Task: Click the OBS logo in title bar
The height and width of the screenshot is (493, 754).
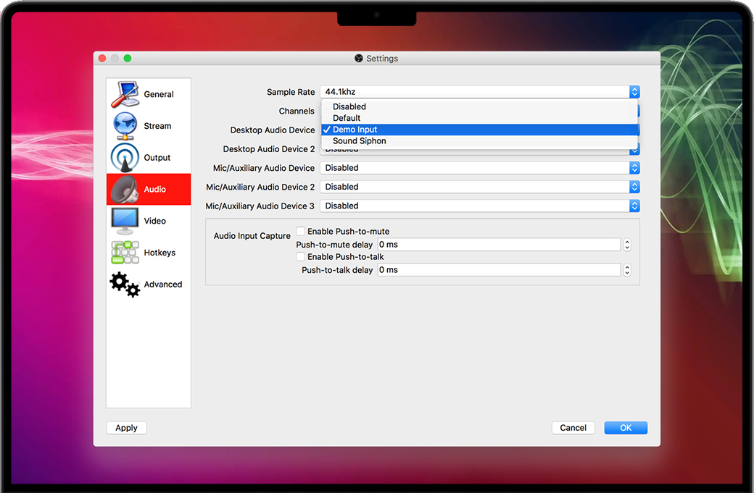Action: tap(359, 59)
